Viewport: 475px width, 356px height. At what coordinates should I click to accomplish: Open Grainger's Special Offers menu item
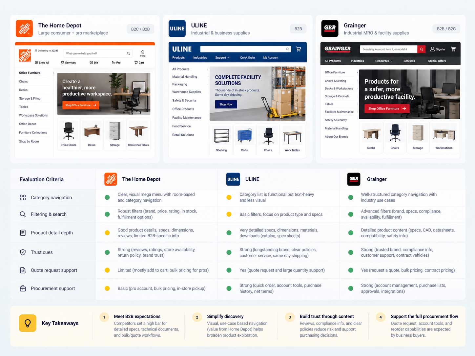point(437,61)
